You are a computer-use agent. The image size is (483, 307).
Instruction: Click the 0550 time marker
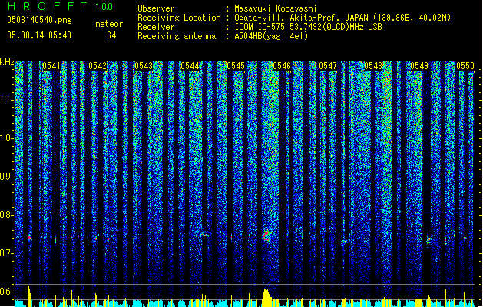coord(465,66)
